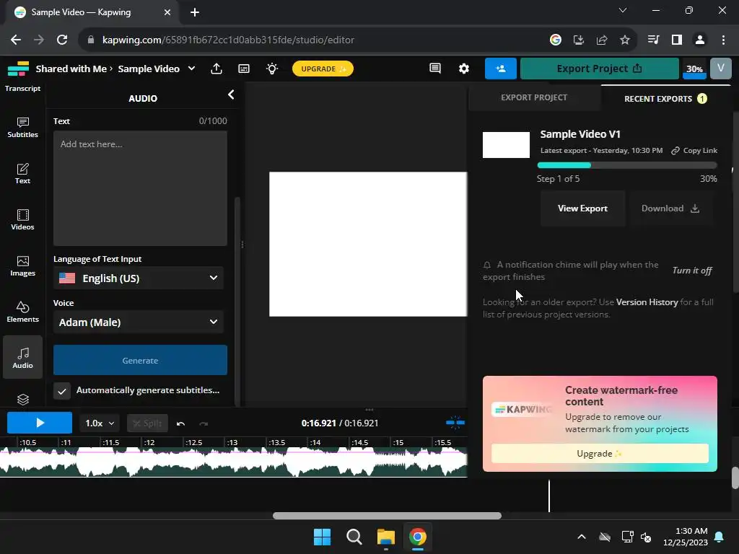Change the 1.0x playback speed dropdown
Viewport: 739px width, 554px height.
pyautogui.click(x=99, y=423)
